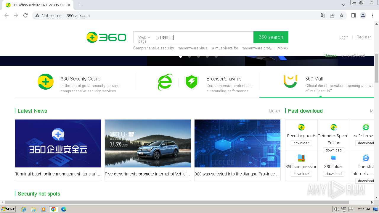Click the address bar URL 360safe.com

pyautogui.click(x=78, y=16)
